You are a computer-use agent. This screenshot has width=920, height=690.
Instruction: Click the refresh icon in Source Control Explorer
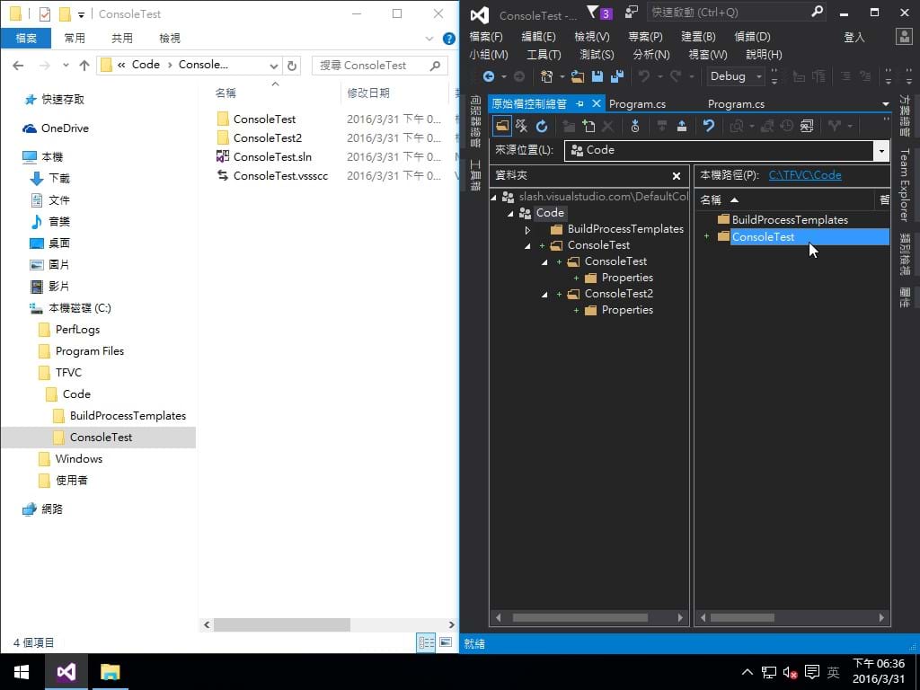[542, 126]
